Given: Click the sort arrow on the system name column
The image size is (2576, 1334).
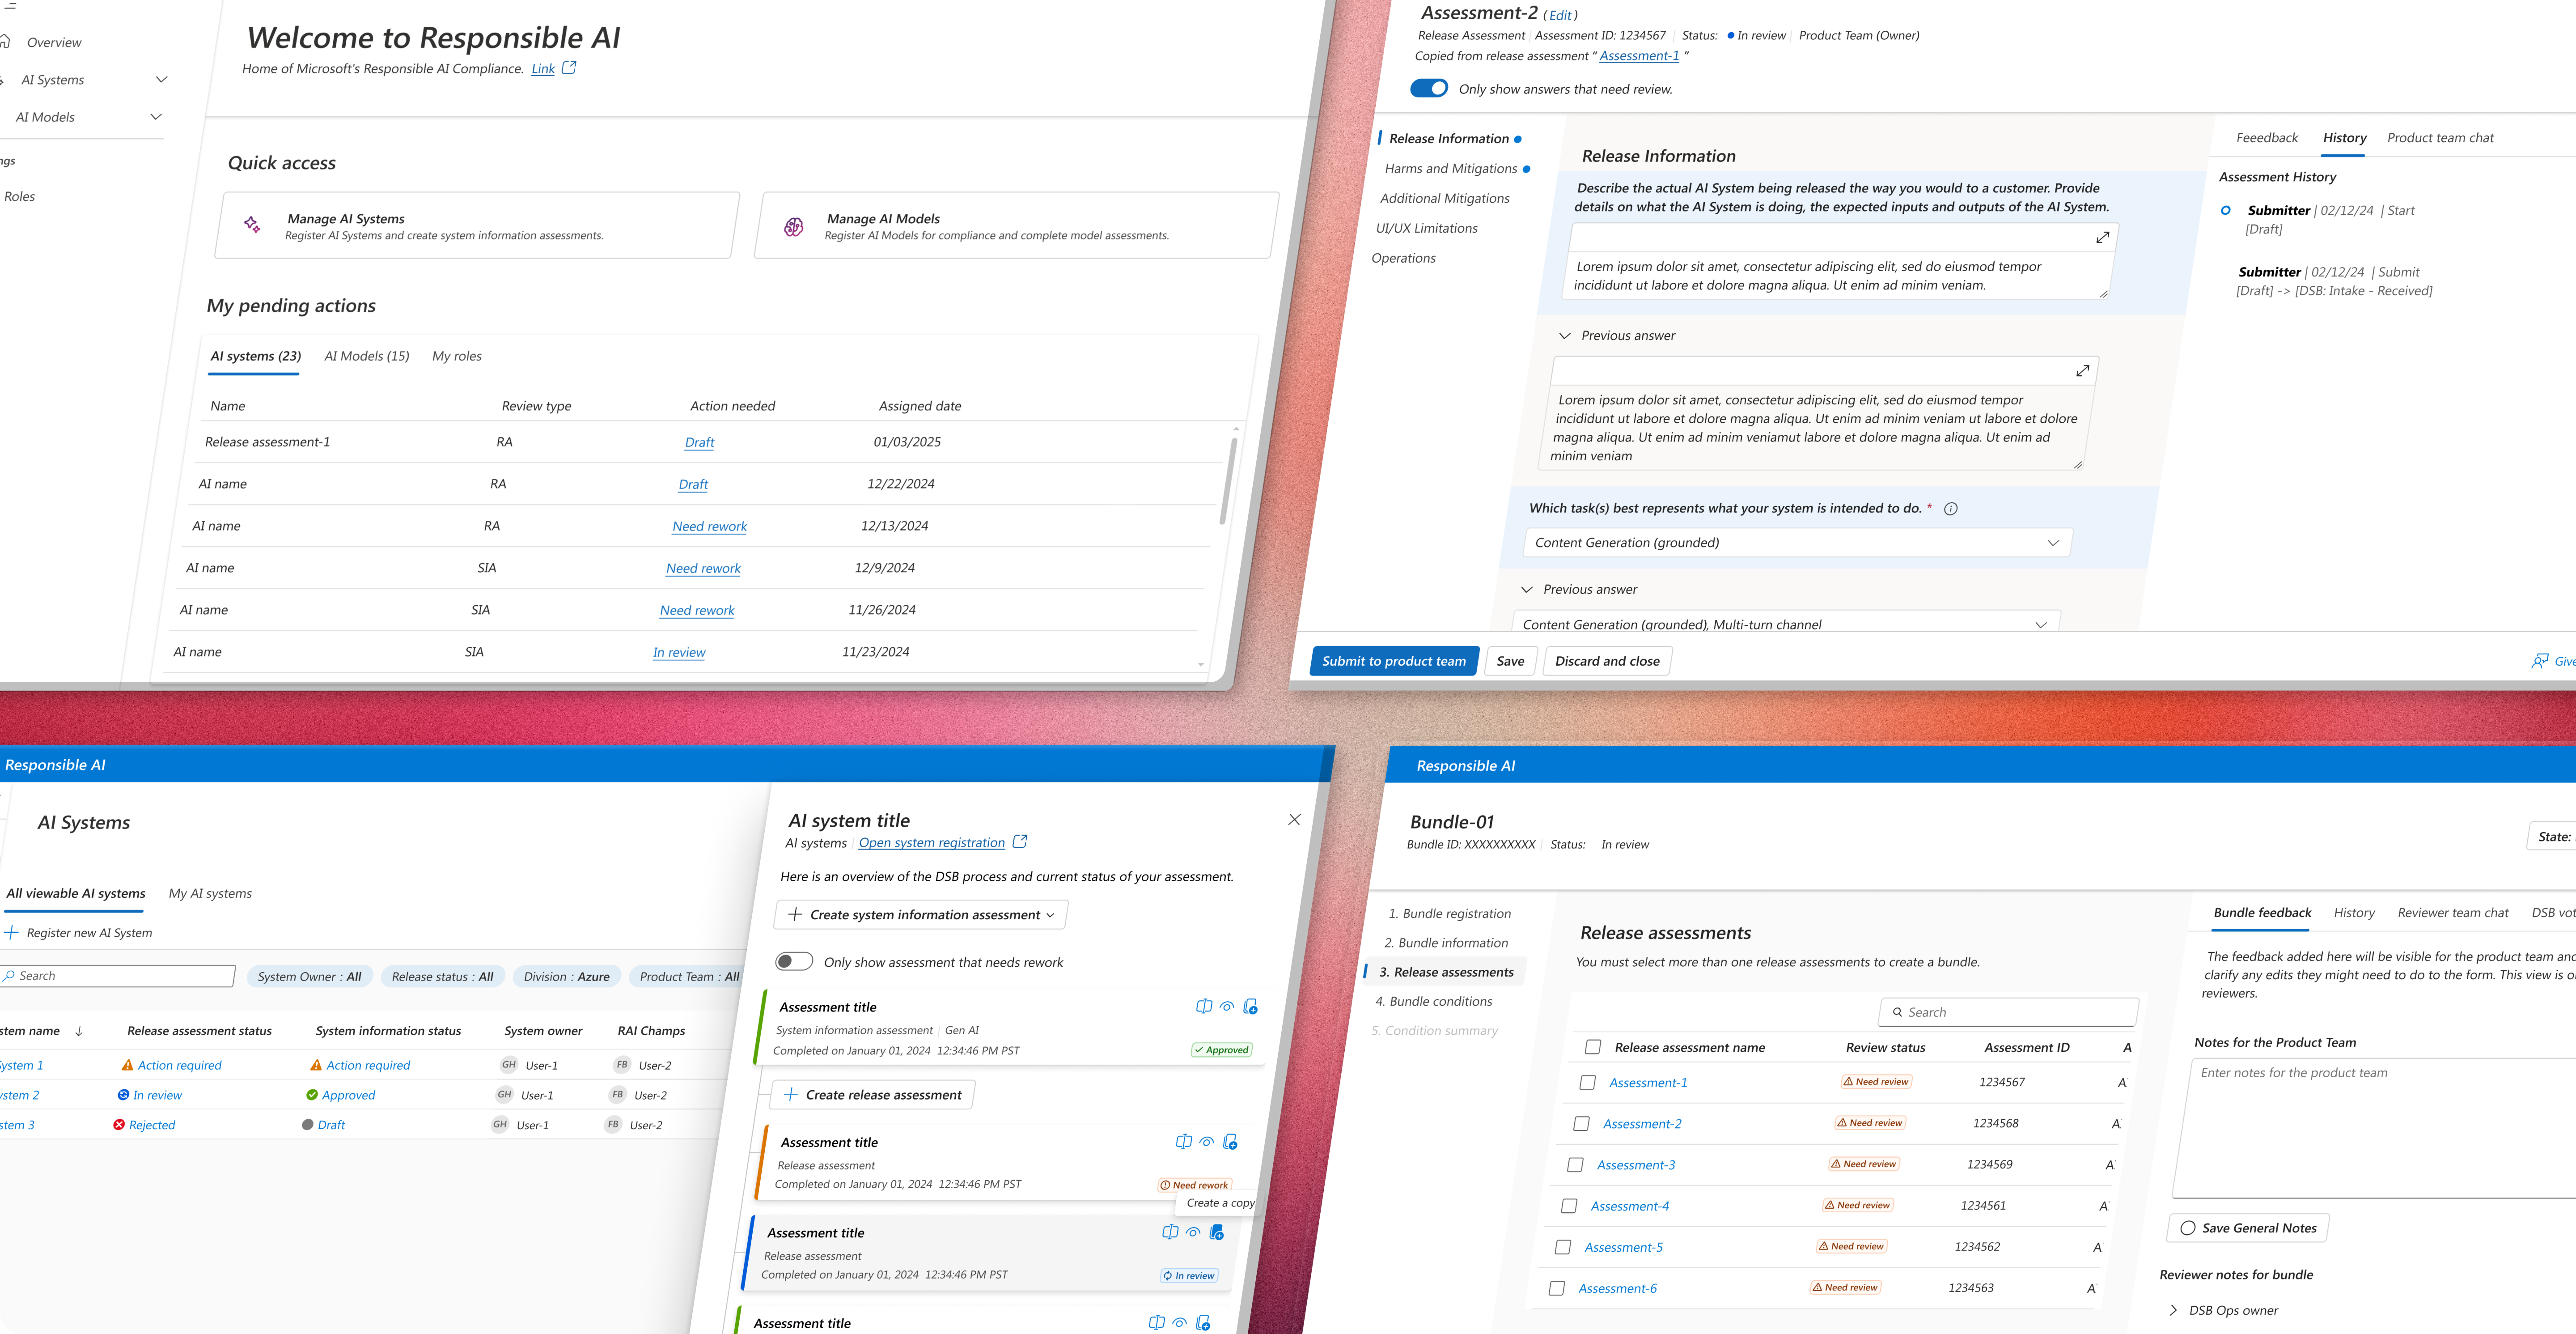Looking at the screenshot, I should point(79,1031).
